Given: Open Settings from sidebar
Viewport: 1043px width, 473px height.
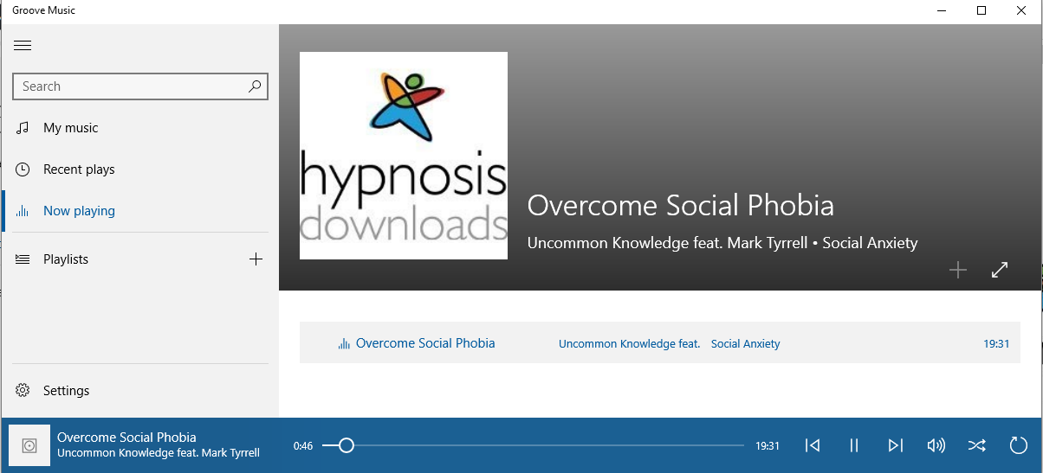Looking at the screenshot, I should pyautogui.click(x=140, y=391).
